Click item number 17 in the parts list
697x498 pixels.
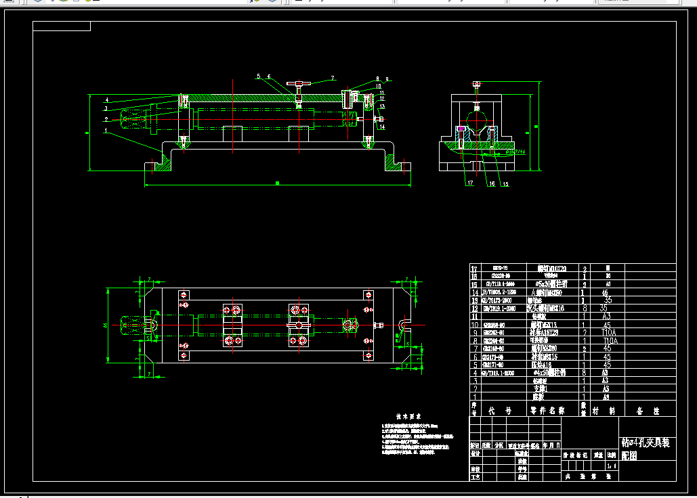pos(474,269)
